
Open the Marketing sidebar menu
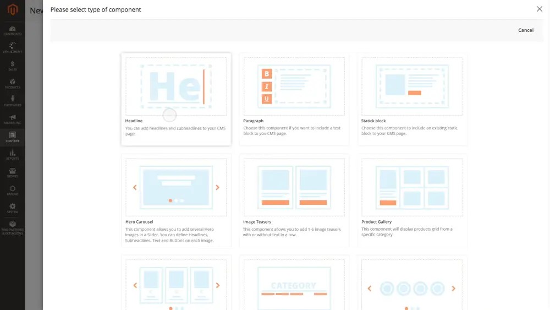tap(13, 119)
